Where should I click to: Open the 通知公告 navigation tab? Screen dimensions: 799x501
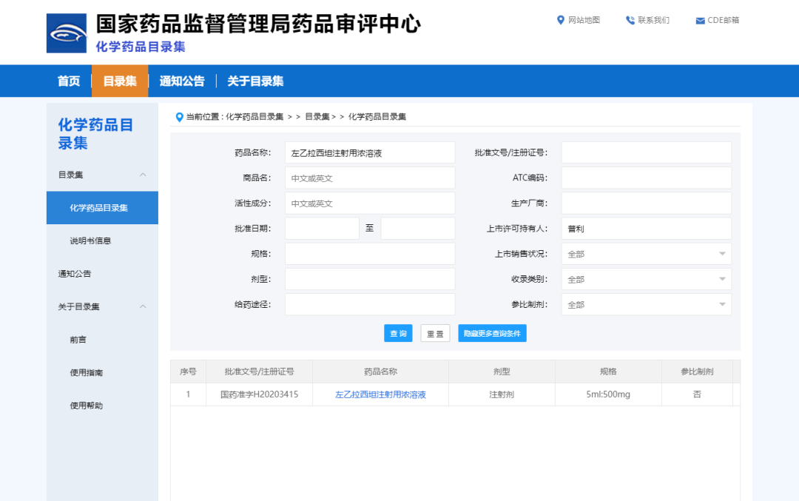[x=182, y=81]
